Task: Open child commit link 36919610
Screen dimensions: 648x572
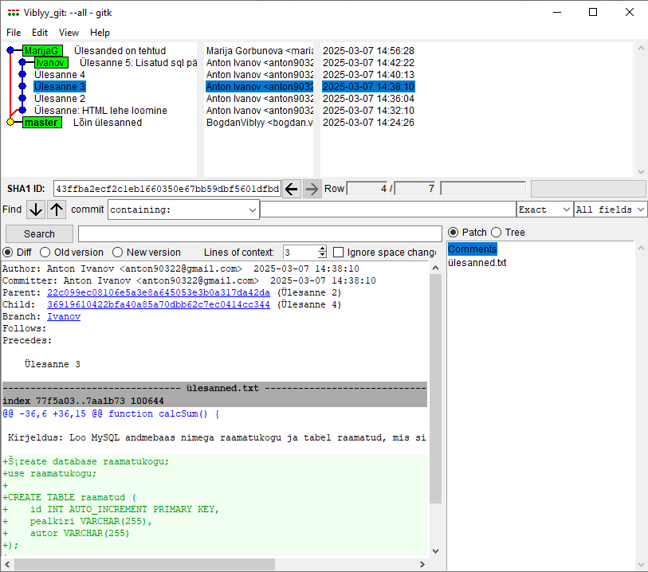Action: [x=159, y=305]
